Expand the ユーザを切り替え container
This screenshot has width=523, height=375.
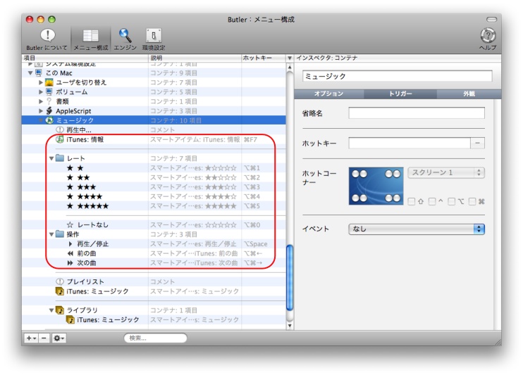[41, 82]
